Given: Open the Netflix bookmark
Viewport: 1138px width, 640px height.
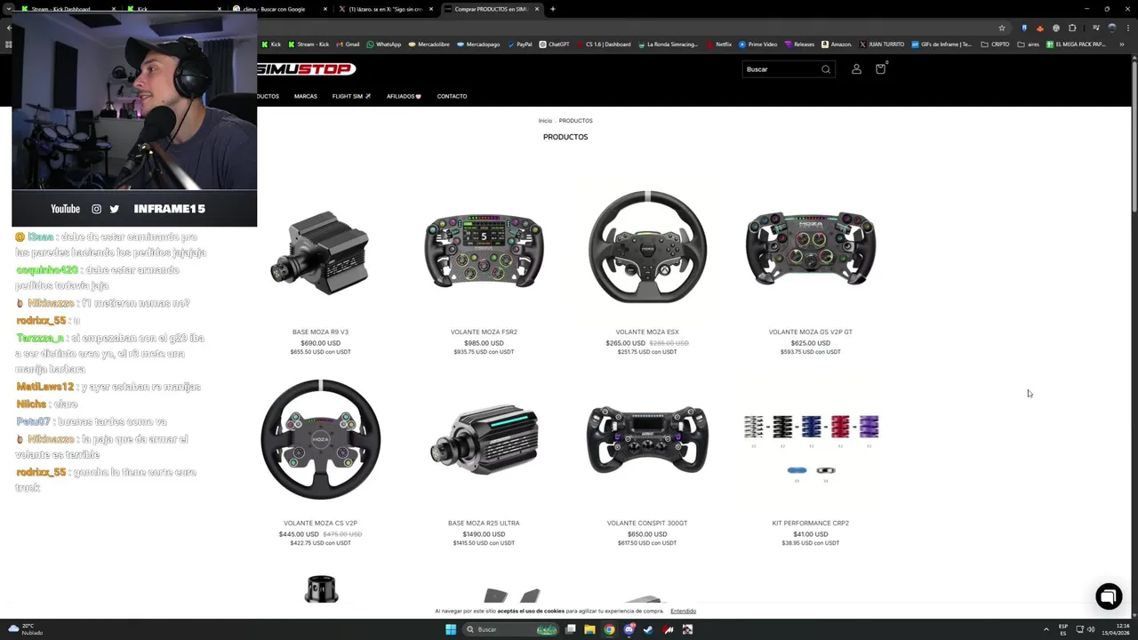Looking at the screenshot, I should pyautogui.click(x=719, y=44).
